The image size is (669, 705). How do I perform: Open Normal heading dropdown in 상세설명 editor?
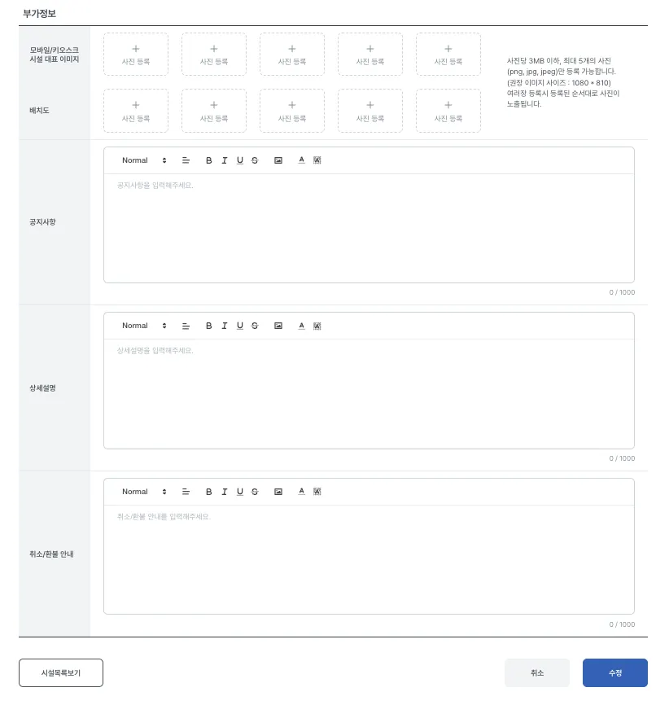point(144,326)
